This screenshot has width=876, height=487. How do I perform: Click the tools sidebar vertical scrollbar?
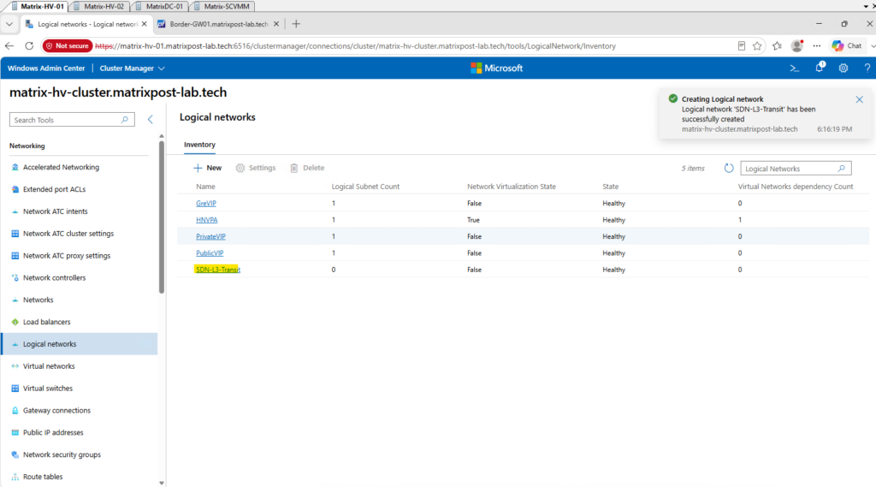tap(162, 217)
